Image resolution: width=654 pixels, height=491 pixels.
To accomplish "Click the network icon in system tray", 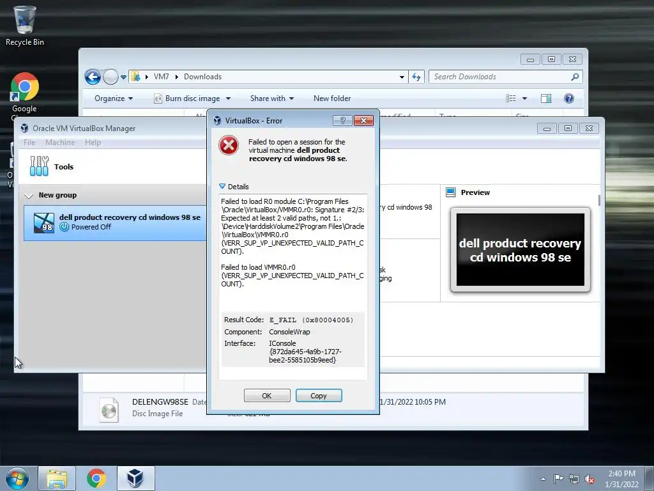I will click(574, 479).
